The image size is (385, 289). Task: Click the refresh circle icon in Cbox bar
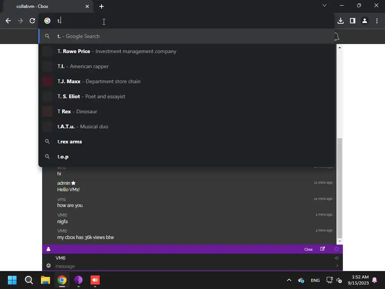tap(336, 249)
